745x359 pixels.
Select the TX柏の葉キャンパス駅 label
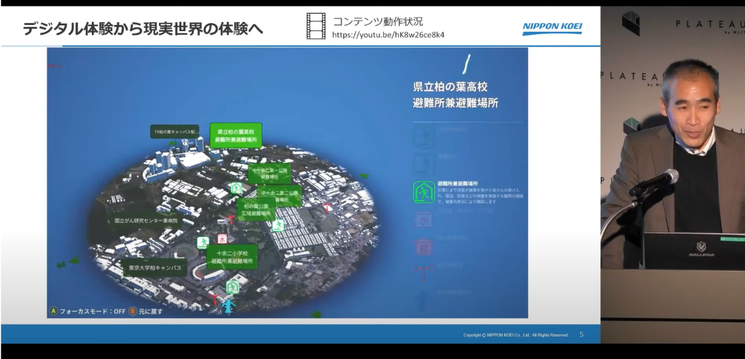(175, 132)
